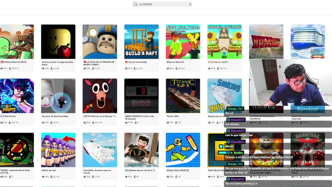Viewport: 332px width, 187px height.
Task: Click 99 Noches en el Bosque title
Action: coord(99,116)
